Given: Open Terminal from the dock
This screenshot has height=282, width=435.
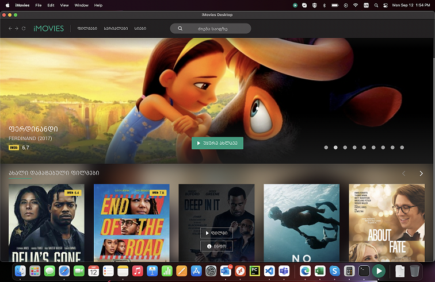Looking at the screenshot, I should 364,271.
